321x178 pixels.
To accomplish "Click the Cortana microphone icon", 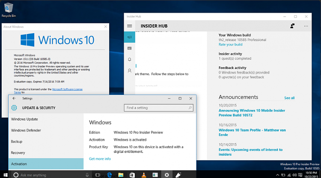I will pyautogui.click(x=87, y=175).
